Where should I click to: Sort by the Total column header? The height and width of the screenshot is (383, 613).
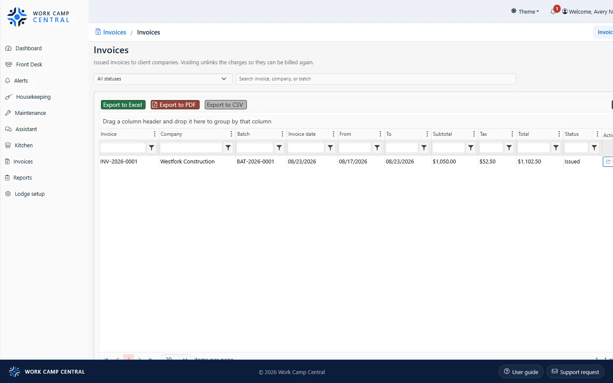pyautogui.click(x=524, y=134)
